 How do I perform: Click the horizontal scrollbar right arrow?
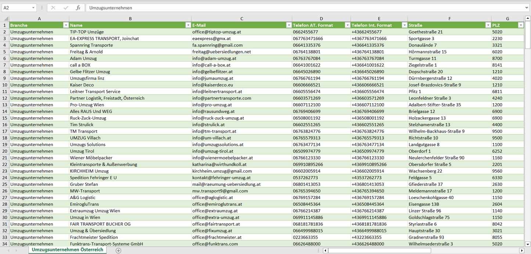(521, 251)
